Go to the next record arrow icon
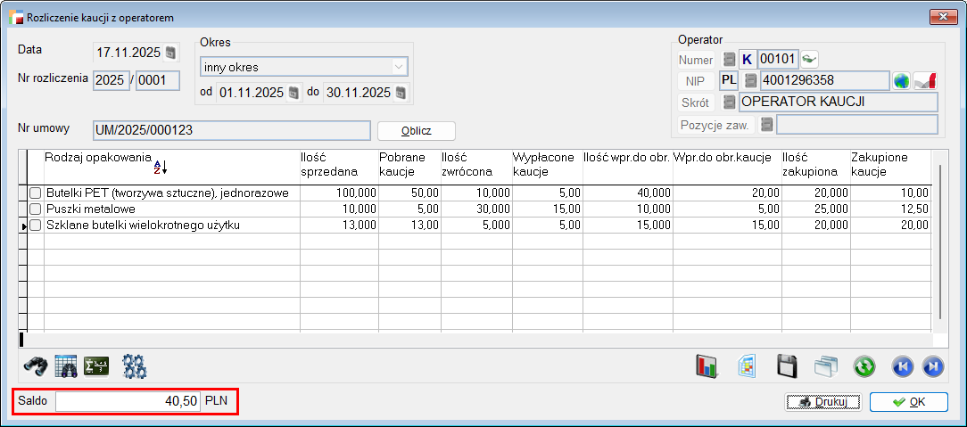 [x=933, y=366]
